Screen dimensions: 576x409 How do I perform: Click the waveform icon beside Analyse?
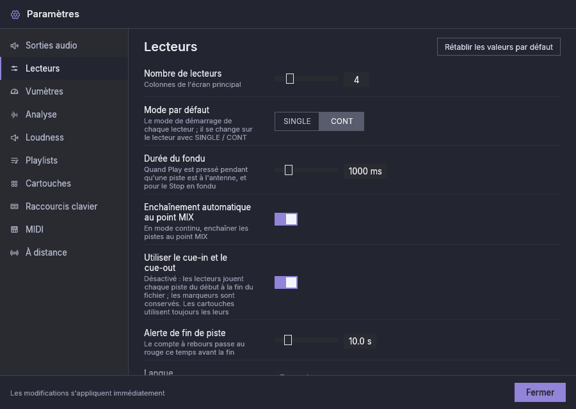pos(14,115)
